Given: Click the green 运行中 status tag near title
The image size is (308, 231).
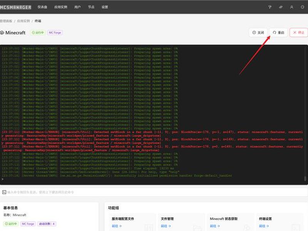Looking at the screenshot, I should click(38, 33).
